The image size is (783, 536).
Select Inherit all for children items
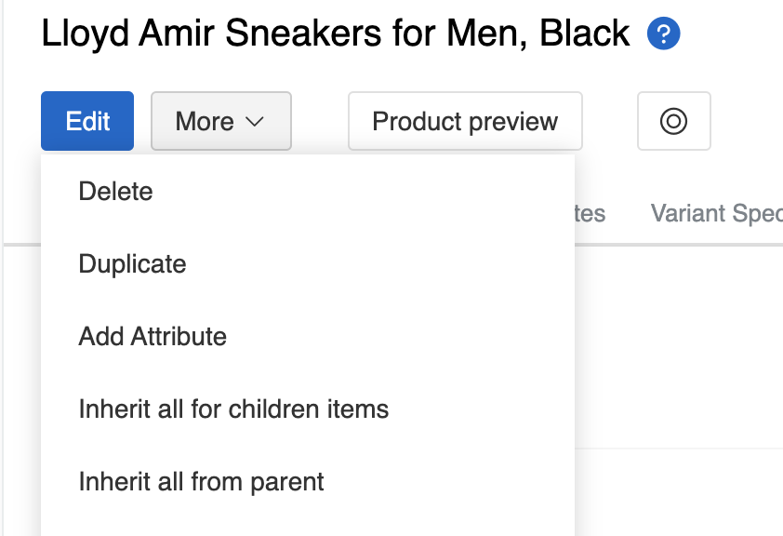[233, 409]
